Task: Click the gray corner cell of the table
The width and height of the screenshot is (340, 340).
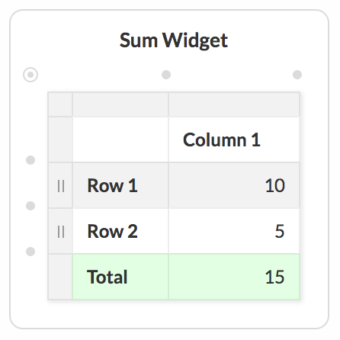Action: coord(60,104)
